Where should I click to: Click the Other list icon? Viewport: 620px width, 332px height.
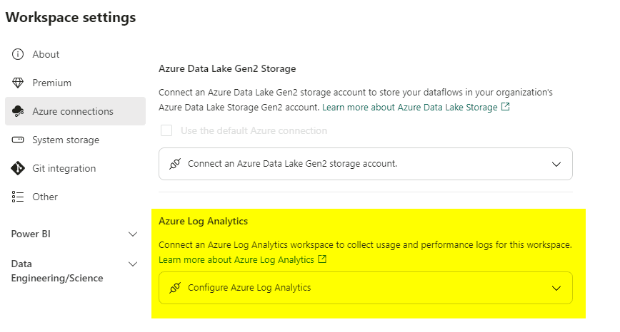click(x=18, y=197)
